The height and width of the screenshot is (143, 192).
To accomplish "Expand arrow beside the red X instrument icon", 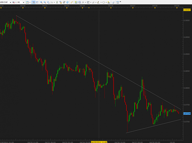I will point(16,2).
